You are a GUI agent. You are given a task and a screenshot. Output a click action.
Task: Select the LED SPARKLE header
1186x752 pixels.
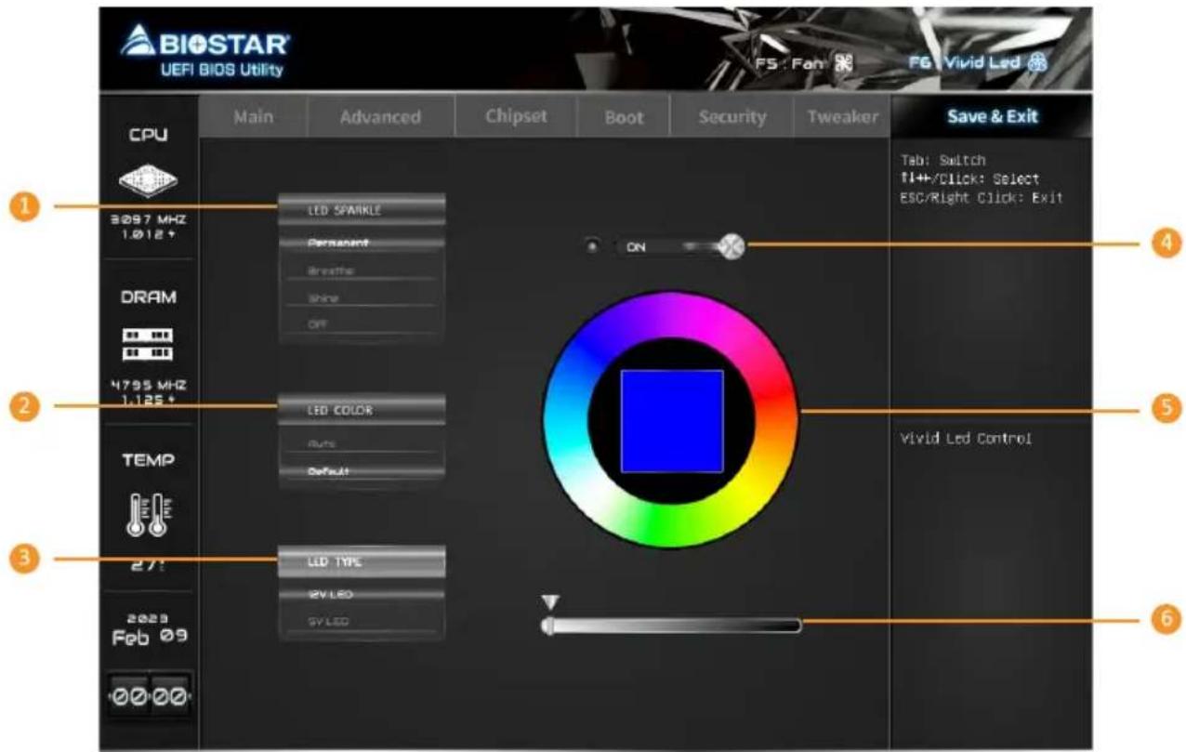(x=362, y=210)
